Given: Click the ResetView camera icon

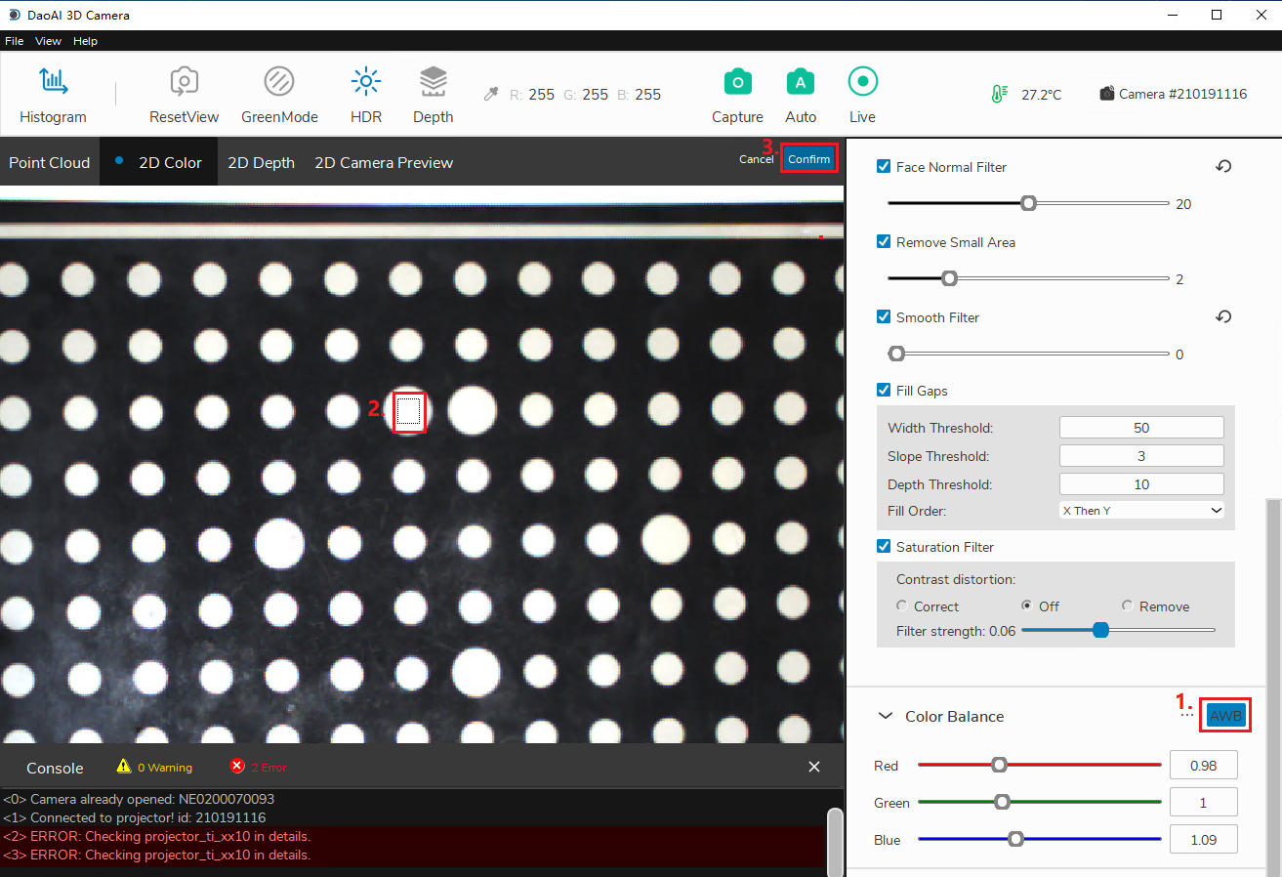Looking at the screenshot, I should [x=184, y=83].
